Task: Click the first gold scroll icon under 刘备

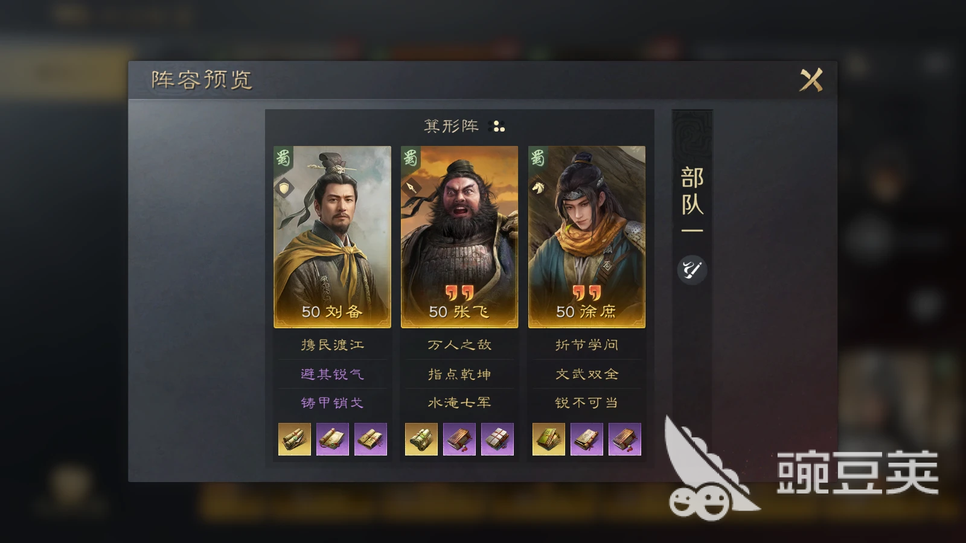Action: click(x=295, y=439)
